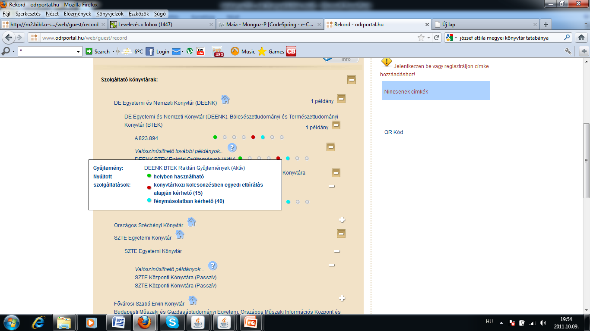Open Microsoft Word from the taskbar
The width and height of the screenshot is (590, 331).
click(119, 322)
